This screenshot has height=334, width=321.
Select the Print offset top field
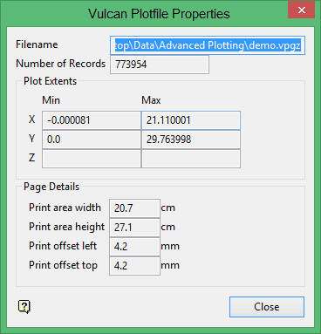click(x=134, y=266)
